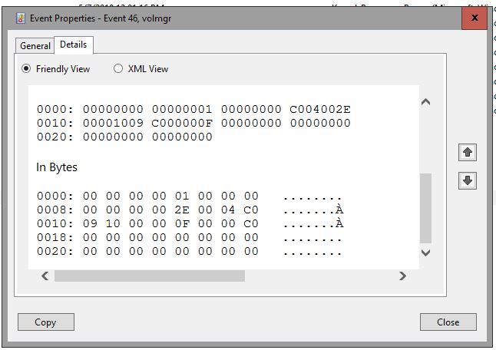This screenshot has width=496, height=350.
Task: Select the XML View radio button
Action: (x=118, y=68)
